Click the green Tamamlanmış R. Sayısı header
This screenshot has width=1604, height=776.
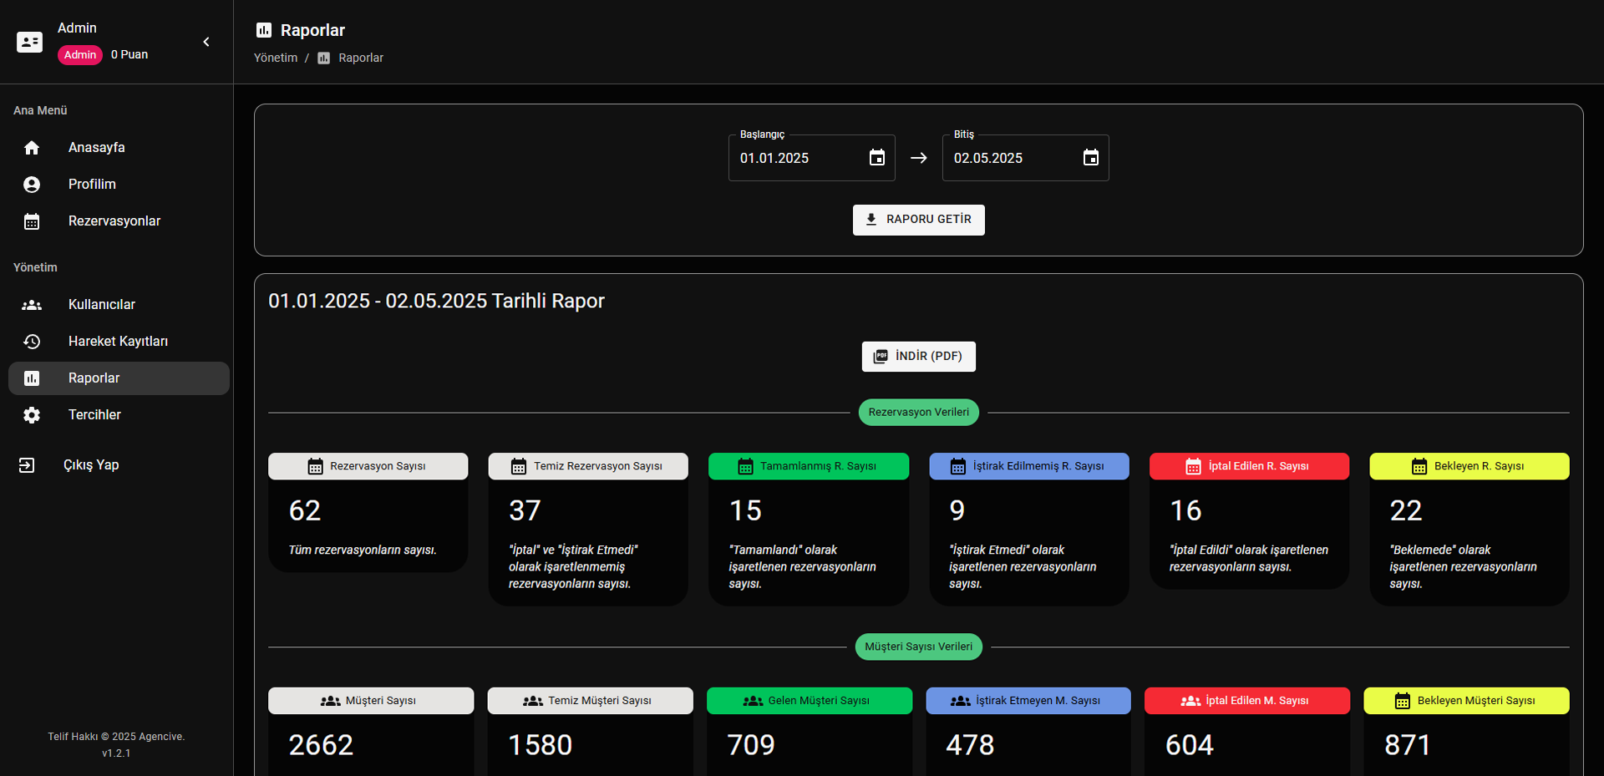(x=808, y=466)
